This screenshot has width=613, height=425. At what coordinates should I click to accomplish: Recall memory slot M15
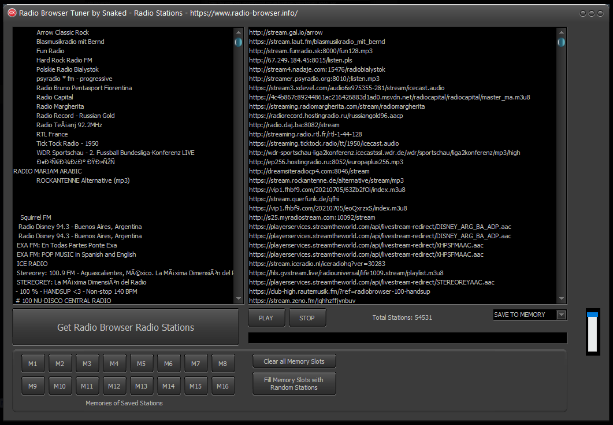(195, 386)
